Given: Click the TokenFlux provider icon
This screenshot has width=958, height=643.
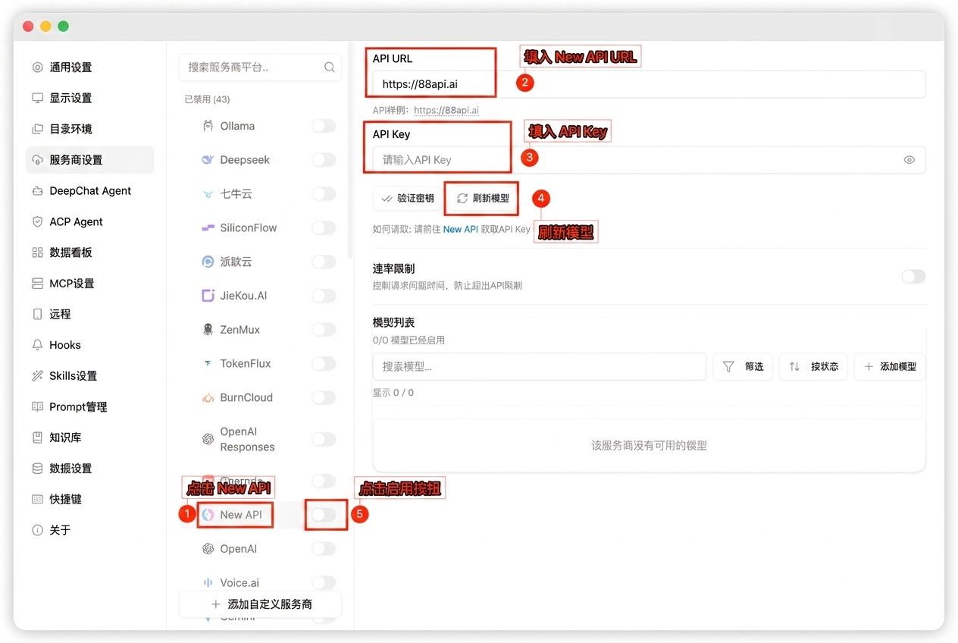Looking at the screenshot, I should [208, 363].
